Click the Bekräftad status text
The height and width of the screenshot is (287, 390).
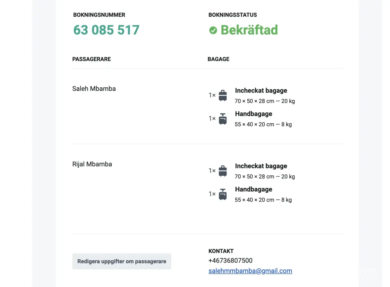pos(249,30)
